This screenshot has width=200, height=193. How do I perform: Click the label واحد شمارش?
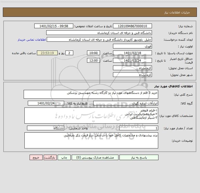78,128
